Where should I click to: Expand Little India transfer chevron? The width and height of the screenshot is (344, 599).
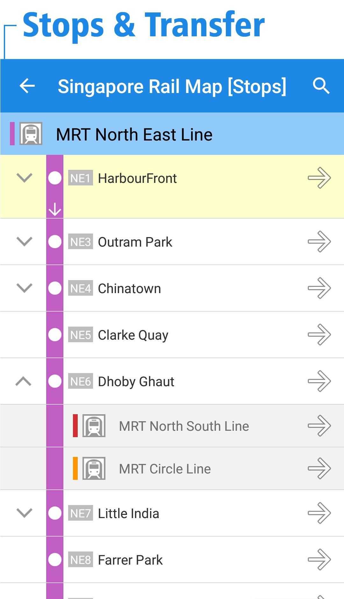coord(24,513)
